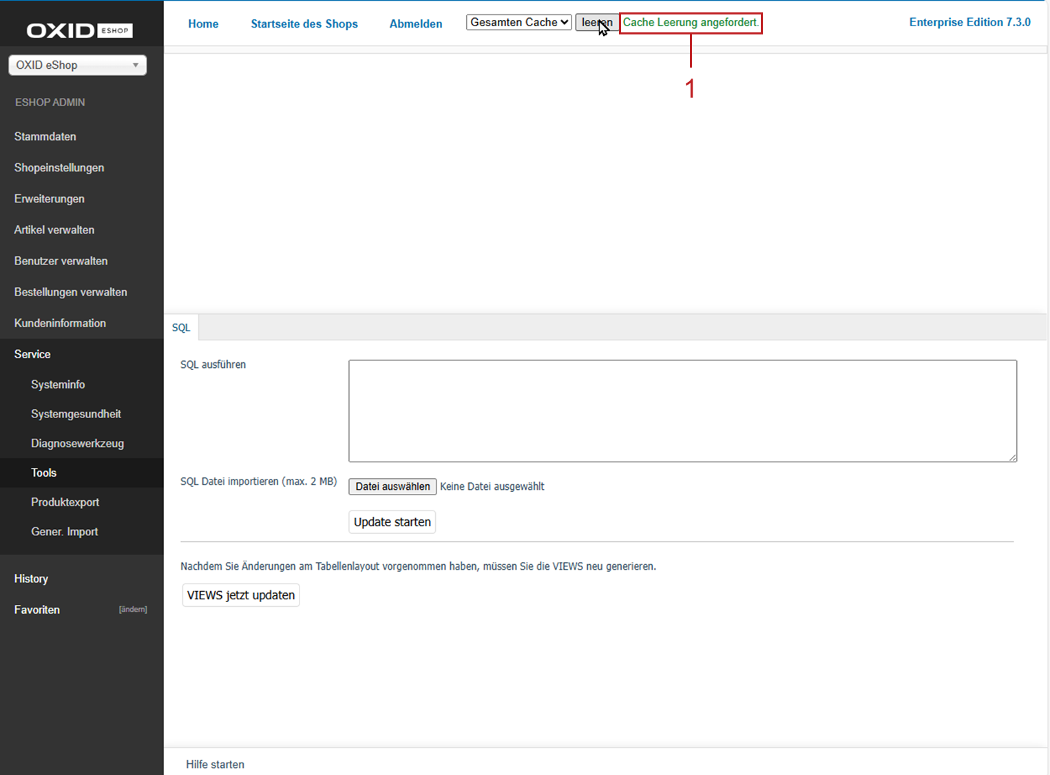Click VIEWS jetzt updaten button
This screenshot has height=775, width=1050.
(241, 595)
